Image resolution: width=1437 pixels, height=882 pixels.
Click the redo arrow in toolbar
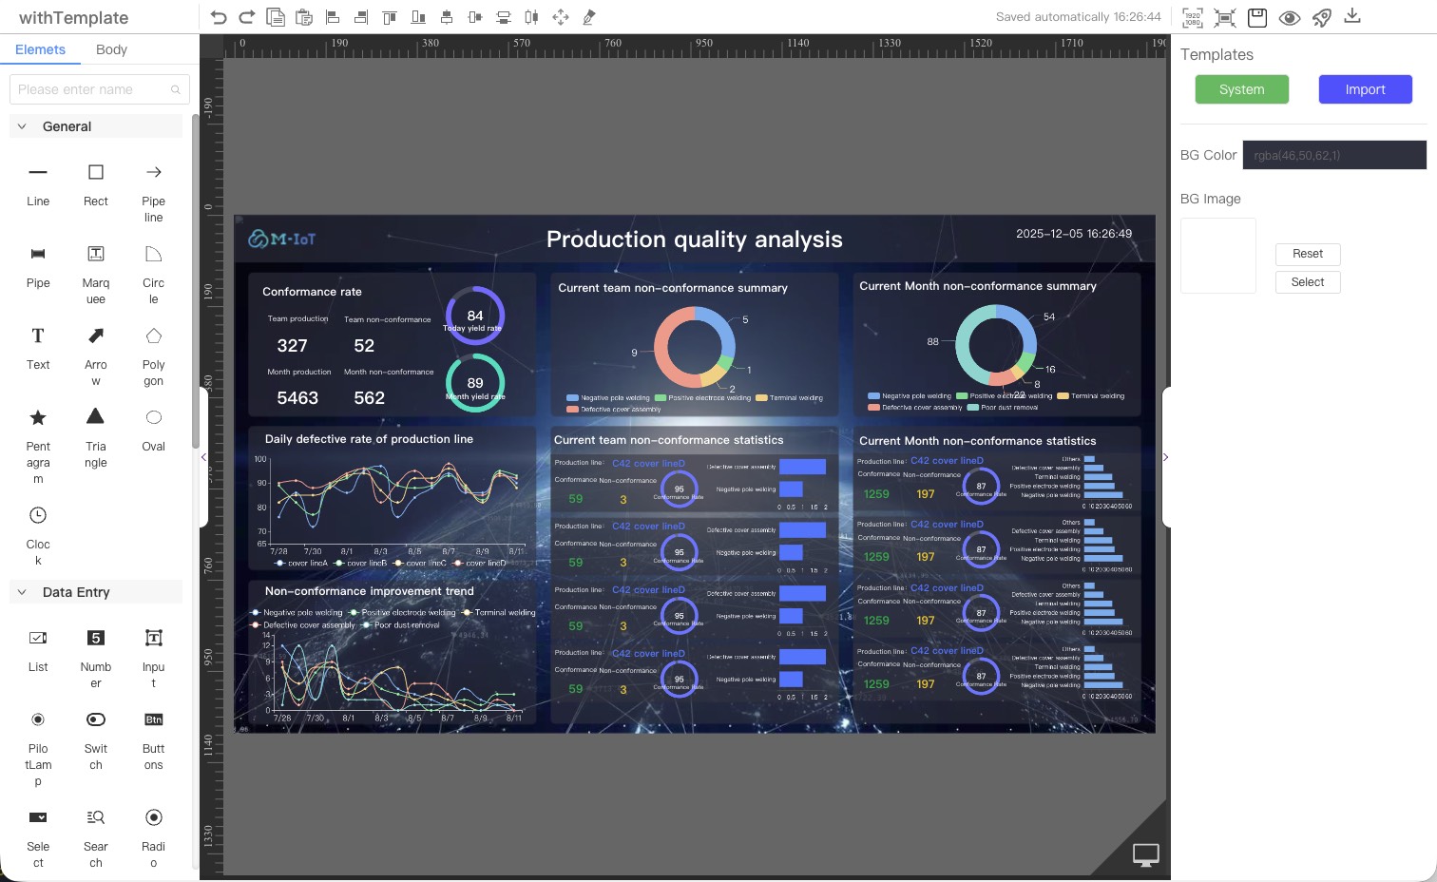coord(247,17)
